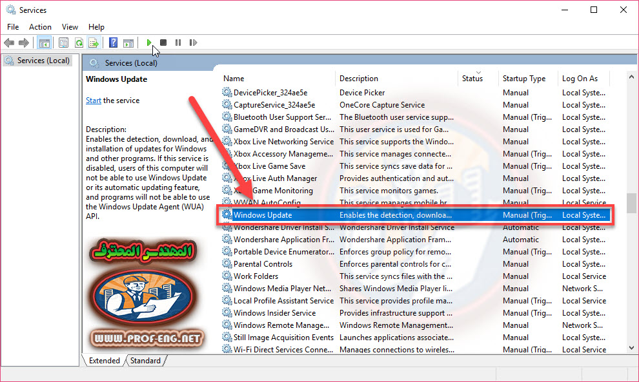Sort by the Name column header
The width and height of the screenshot is (639, 382).
coord(278,79)
